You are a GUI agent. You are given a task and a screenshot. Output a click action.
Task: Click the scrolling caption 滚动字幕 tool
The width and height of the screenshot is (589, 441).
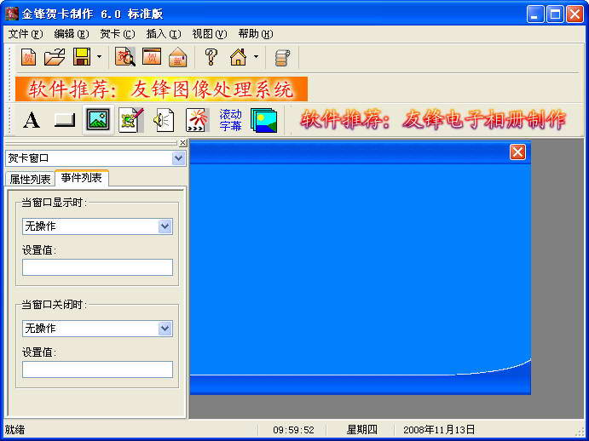click(x=230, y=120)
